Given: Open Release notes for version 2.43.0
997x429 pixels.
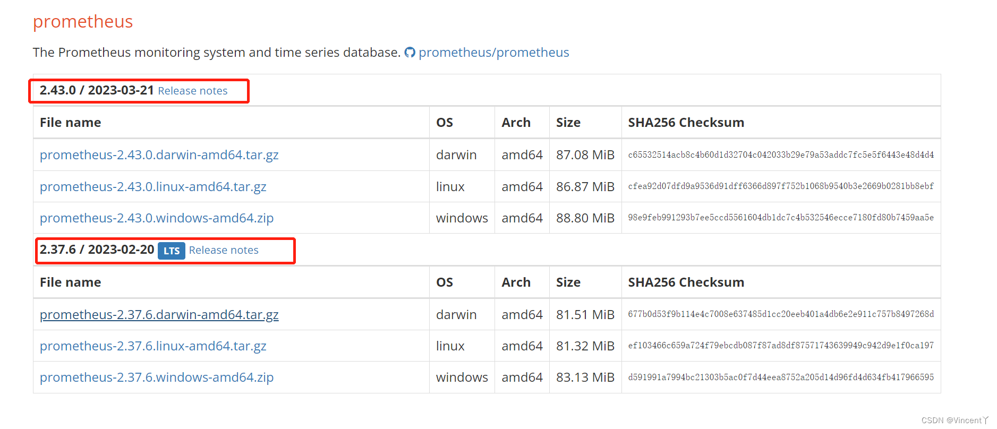Looking at the screenshot, I should 192,91.
